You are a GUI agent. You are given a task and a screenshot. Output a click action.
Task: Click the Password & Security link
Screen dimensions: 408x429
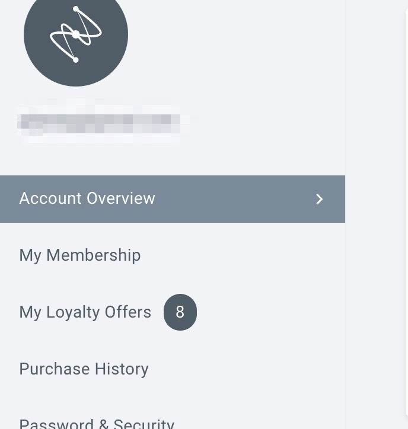pos(97,423)
